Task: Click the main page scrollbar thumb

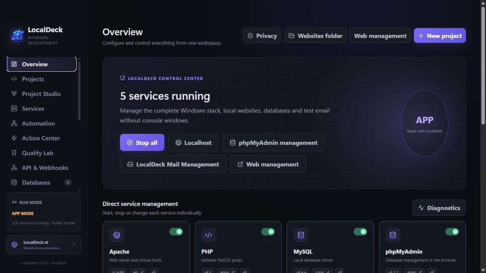Action: click(x=483, y=65)
